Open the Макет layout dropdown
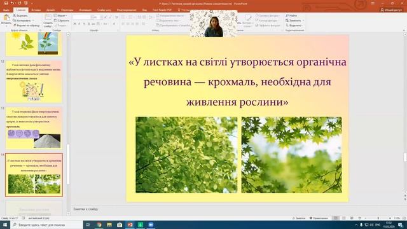The width and height of the screenshot is (407, 229). pyautogui.click(x=60, y=16)
